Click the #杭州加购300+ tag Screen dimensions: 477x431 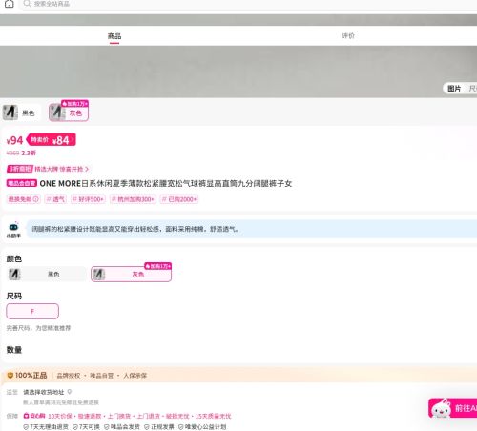point(133,199)
